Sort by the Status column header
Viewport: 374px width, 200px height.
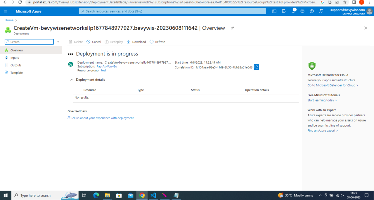tap(195, 90)
